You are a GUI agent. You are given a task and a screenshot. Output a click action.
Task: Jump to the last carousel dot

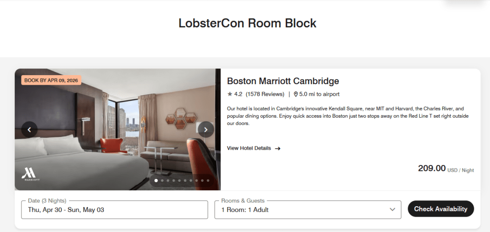208,180
